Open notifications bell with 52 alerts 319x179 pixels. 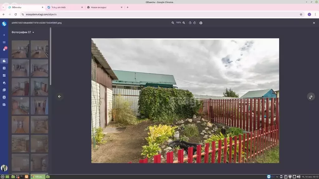4,49
